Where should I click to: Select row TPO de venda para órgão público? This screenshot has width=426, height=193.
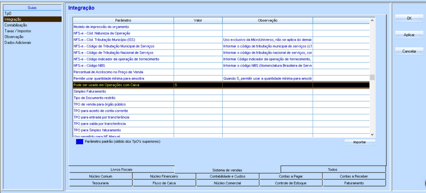click(221, 105)
